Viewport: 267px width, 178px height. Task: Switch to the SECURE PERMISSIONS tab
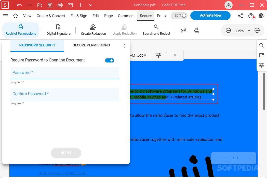tap(91, 45)
